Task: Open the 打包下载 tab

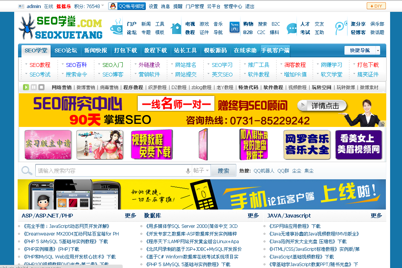Action: (x=126, y=50)
